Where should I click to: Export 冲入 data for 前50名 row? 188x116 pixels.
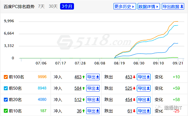tap(93, 88)
